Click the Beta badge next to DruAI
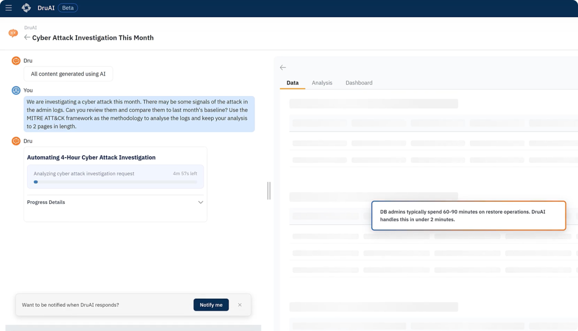The height and width of the screenshot is (331, 578). tap(68, 8)
